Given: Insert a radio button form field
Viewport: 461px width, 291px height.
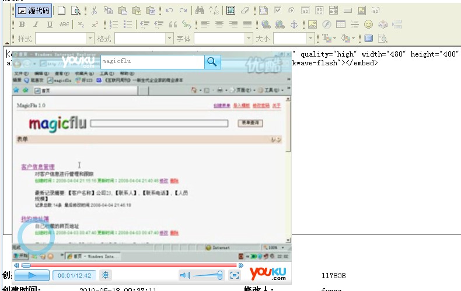Looking at the screenshot, I should (291, 10).
